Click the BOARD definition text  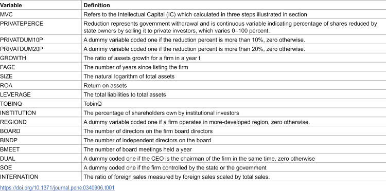click(x=148, y=131)
